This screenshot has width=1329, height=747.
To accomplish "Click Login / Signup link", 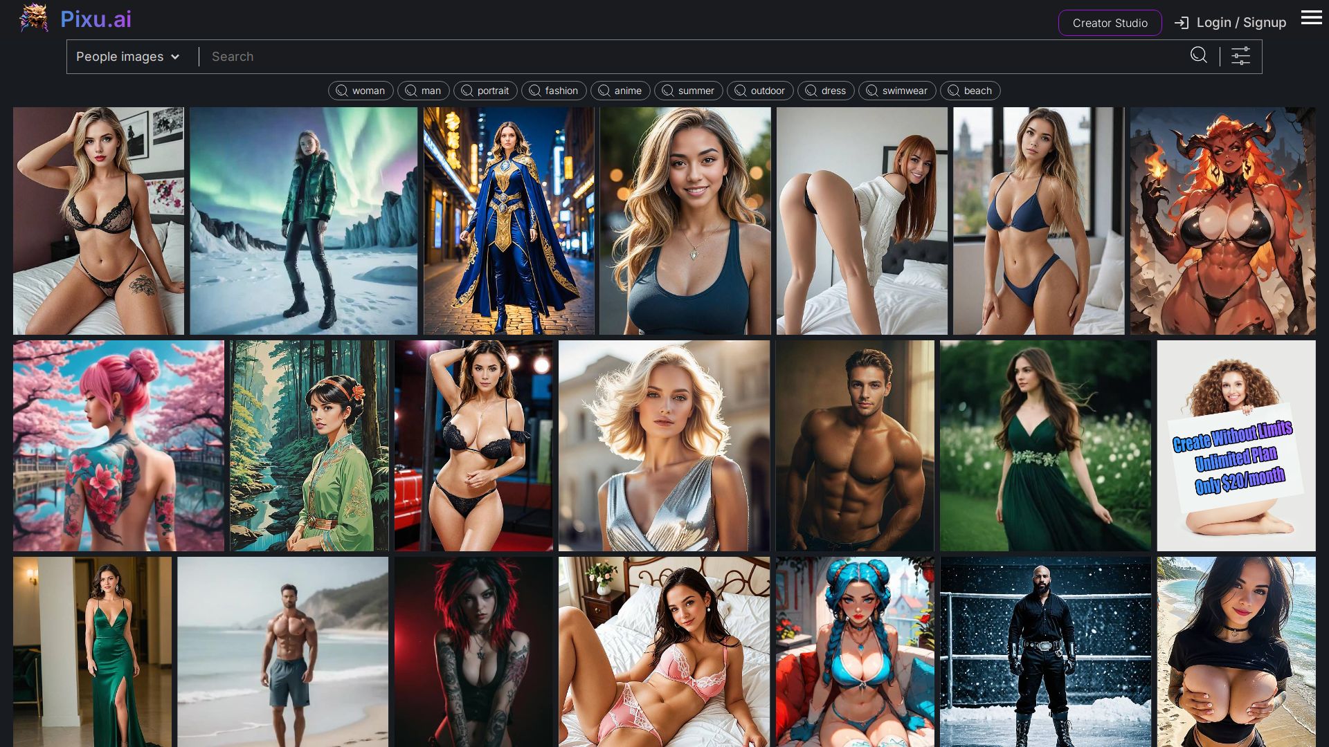I will coord(1240,23).
